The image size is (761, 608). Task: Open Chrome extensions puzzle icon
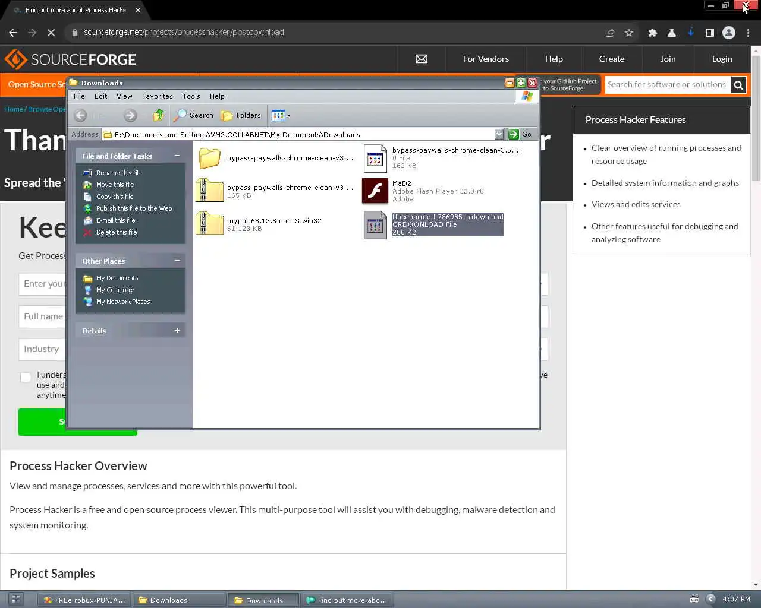pyautogui.click(x=653, y=33)
